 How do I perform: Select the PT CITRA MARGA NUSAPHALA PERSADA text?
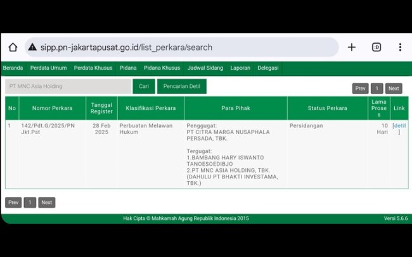pyautogui.click(x=228, y=135)
